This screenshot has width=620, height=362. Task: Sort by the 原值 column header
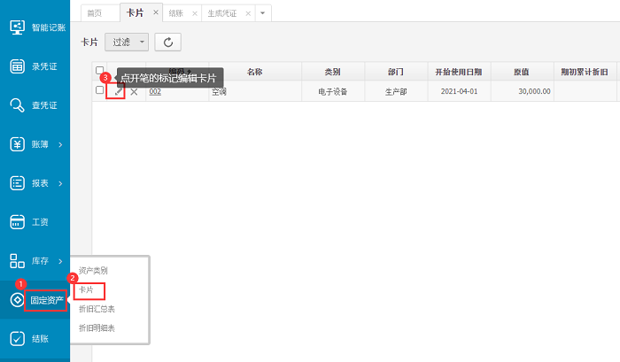click(523, 71)
